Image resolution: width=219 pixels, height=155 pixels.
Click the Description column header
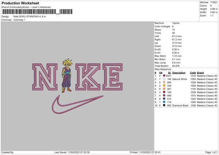(179, 73)
